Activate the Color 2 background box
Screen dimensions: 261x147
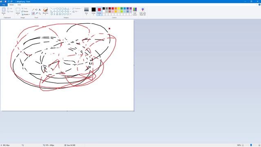99,11
